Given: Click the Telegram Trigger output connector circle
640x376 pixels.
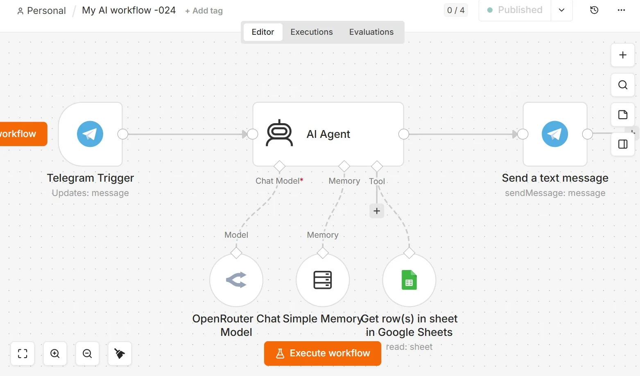Looking at the screenshot, I should tap(123, 134).
